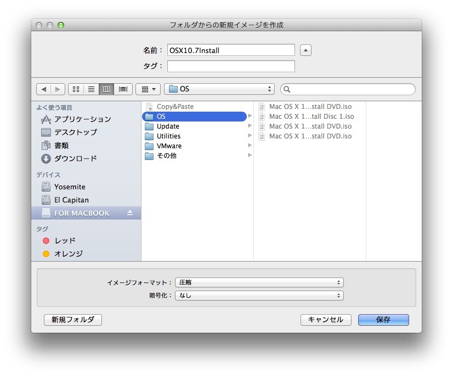The width and height of the screenshot is (453, 376).
Task: Open the イメージフォーマット dropdown
Action: [x=259, y=282]
